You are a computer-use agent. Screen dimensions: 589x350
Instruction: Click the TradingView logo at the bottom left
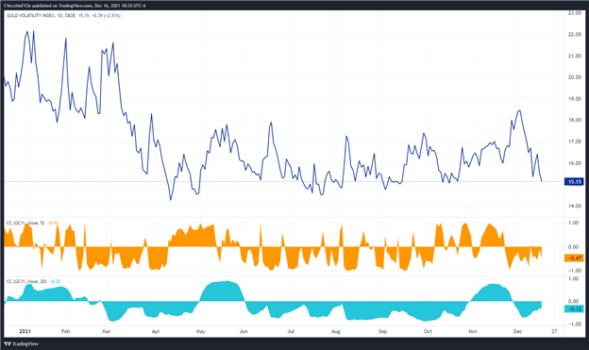[21, 343]
